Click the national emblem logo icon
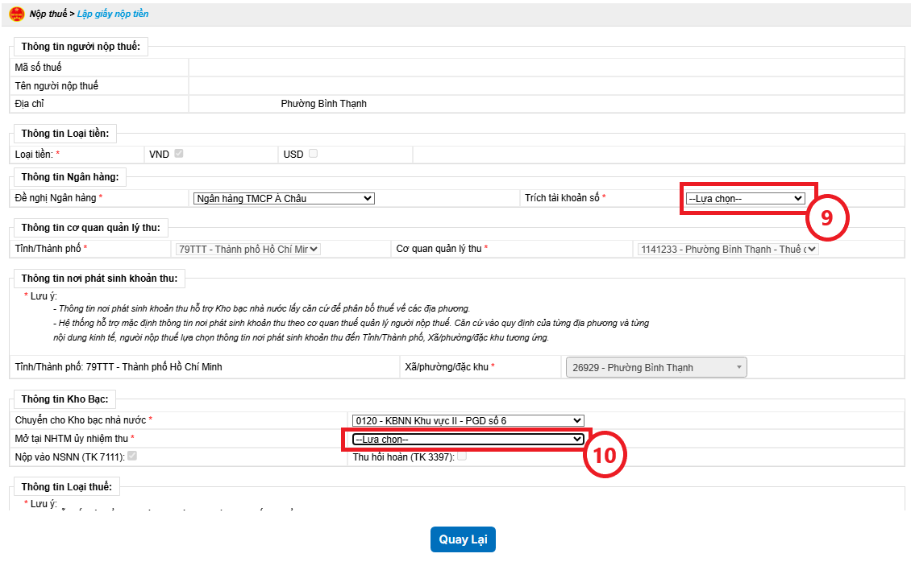 point(17,14)
